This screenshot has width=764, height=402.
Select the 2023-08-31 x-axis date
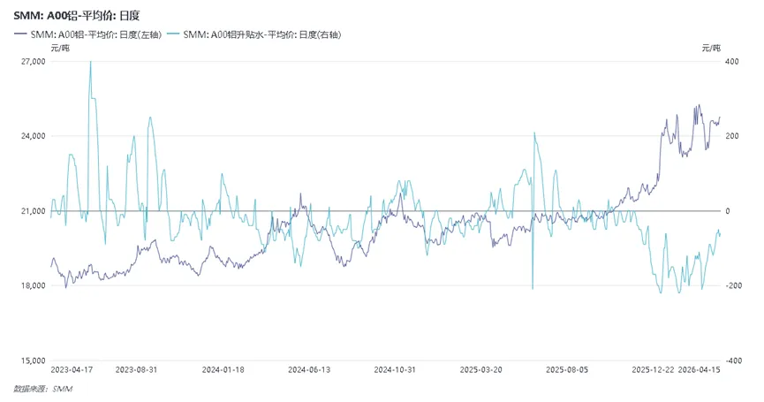pos(137,369)
